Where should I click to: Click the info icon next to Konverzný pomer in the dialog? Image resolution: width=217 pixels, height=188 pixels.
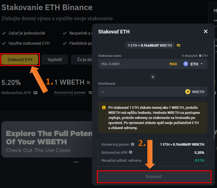132,144
